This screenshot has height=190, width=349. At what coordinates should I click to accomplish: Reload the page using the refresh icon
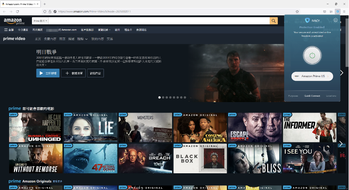(x=18, y=11)
